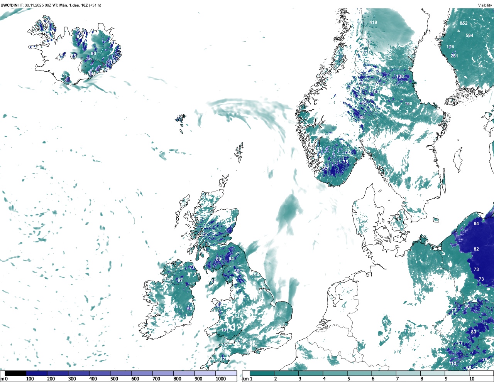
Task: Click the 648 visibility value over the English Midlands
Action: tap(237, 317)
